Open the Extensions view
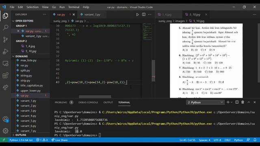 pos(5,75)
